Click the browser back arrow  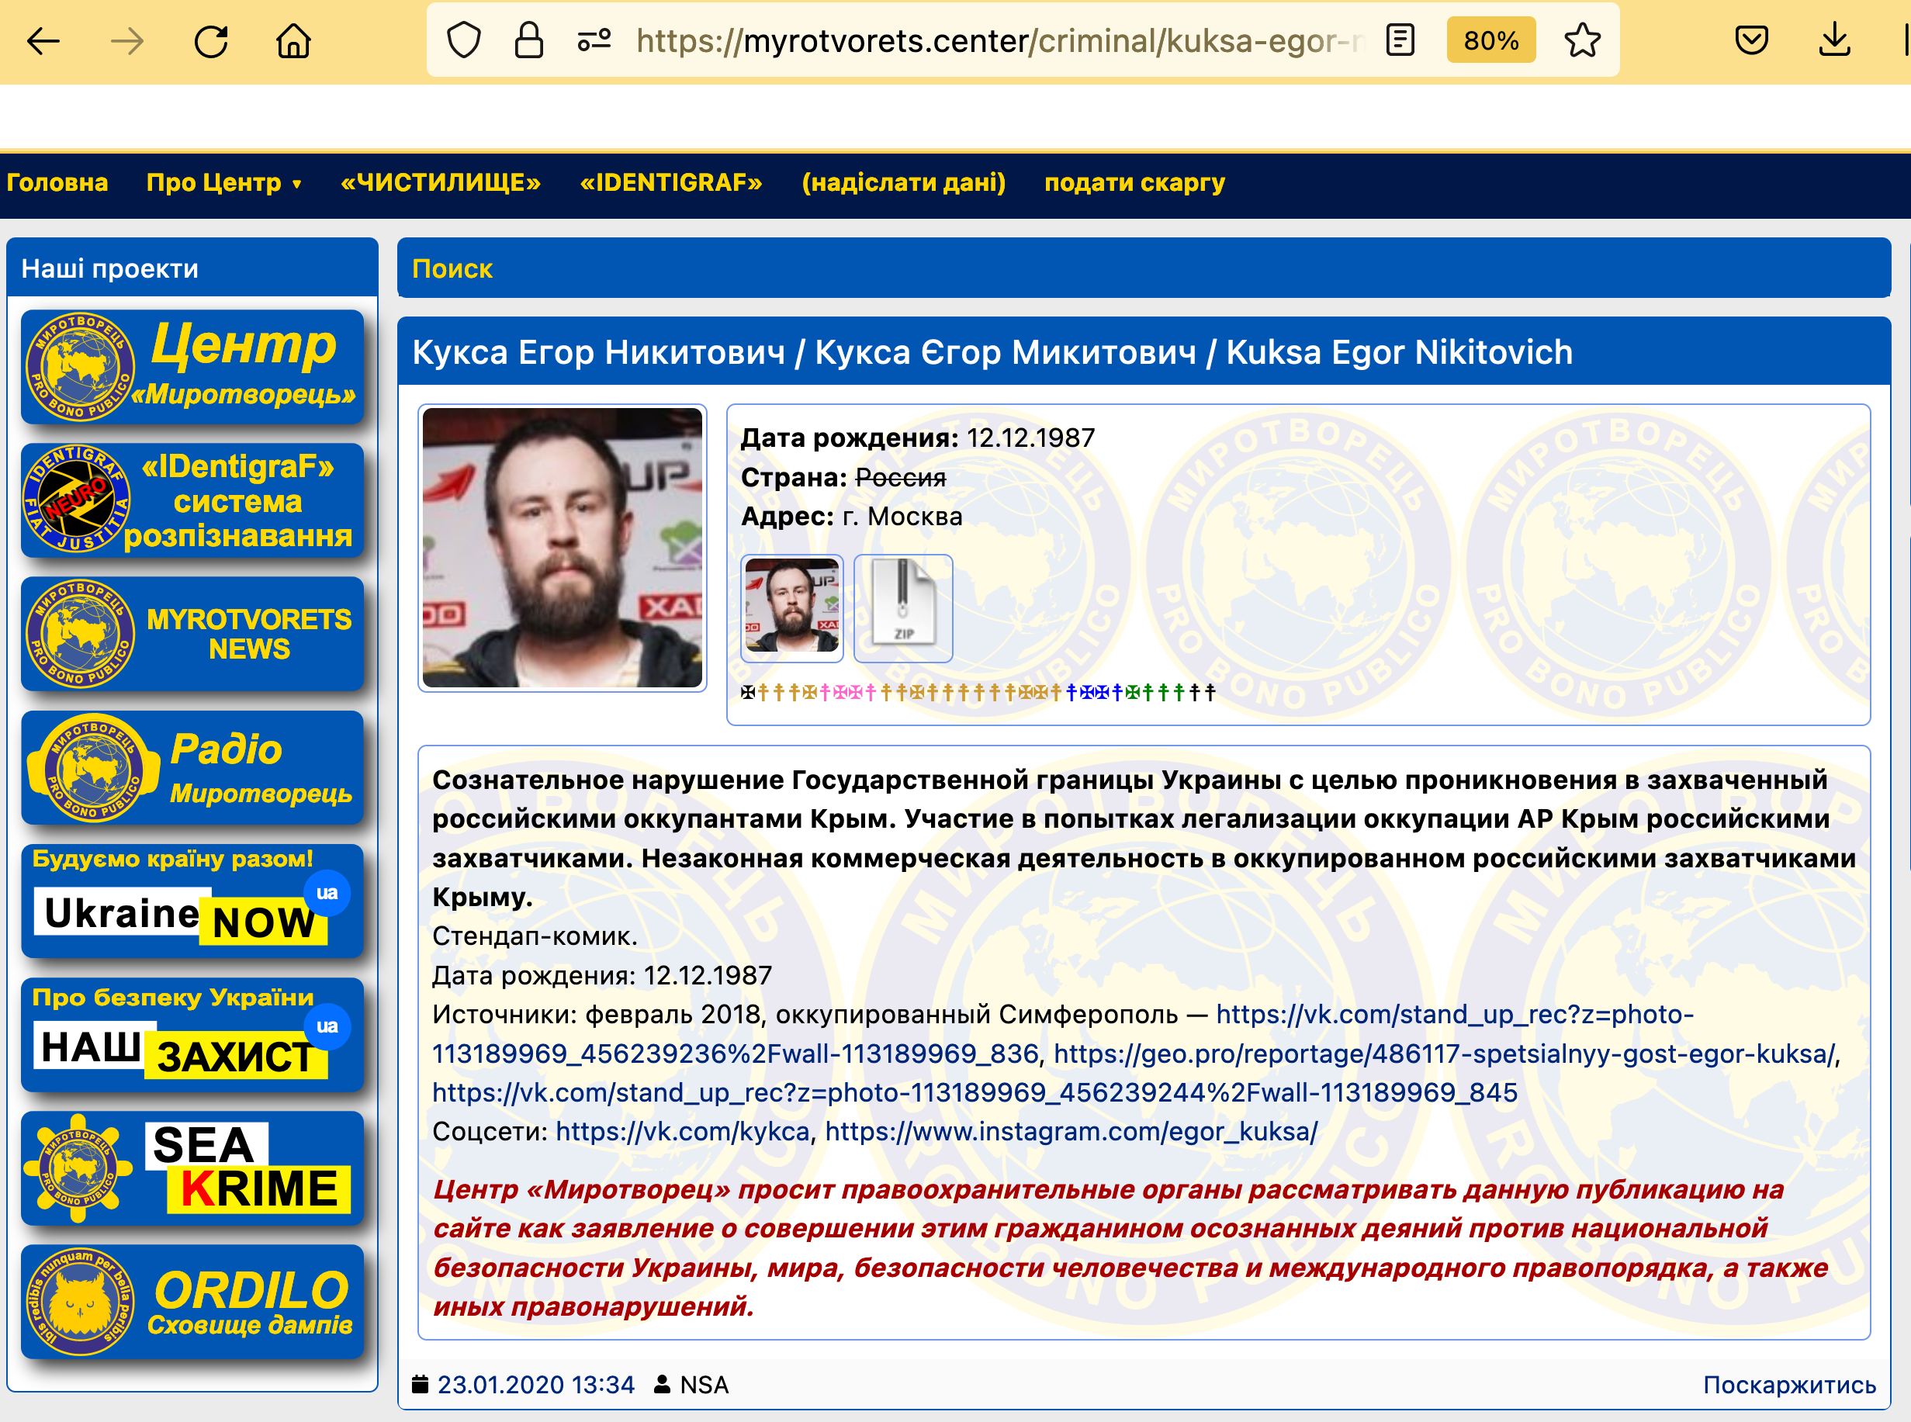tap(43, 40)
